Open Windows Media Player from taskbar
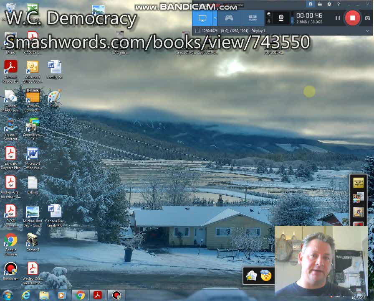Screen dimensions: 374x301 61,296
